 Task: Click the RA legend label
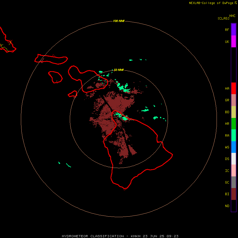[x=227, y=136]
